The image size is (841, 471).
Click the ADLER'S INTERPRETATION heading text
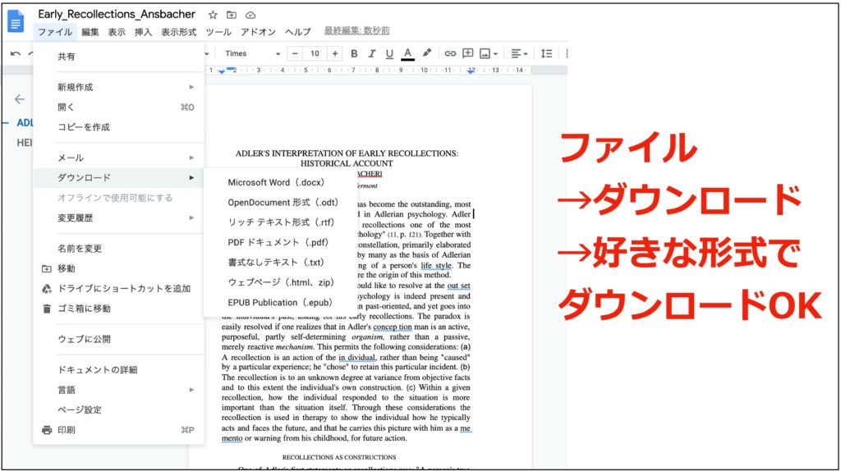347,158
